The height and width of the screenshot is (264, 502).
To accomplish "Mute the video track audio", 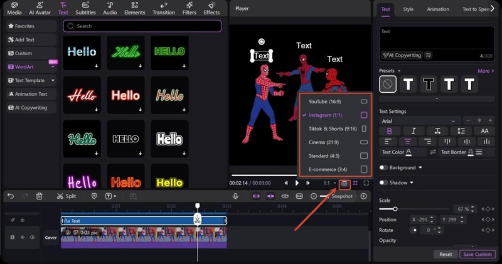I will pos(32,238).
